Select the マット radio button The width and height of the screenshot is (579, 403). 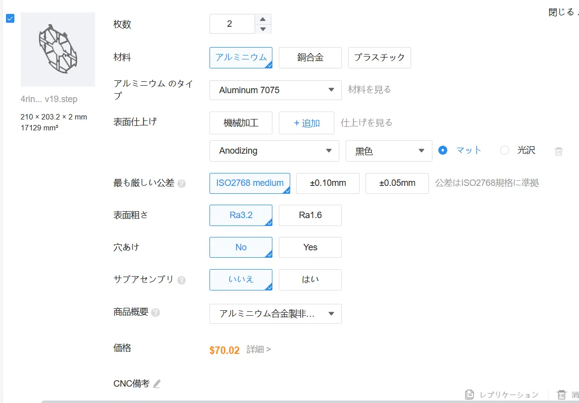pyautogui.click(x=443, y=150)
